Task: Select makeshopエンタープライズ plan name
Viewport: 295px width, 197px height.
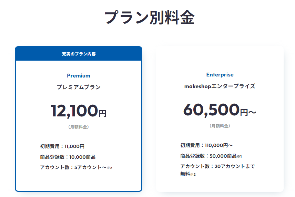Action: 220,86
